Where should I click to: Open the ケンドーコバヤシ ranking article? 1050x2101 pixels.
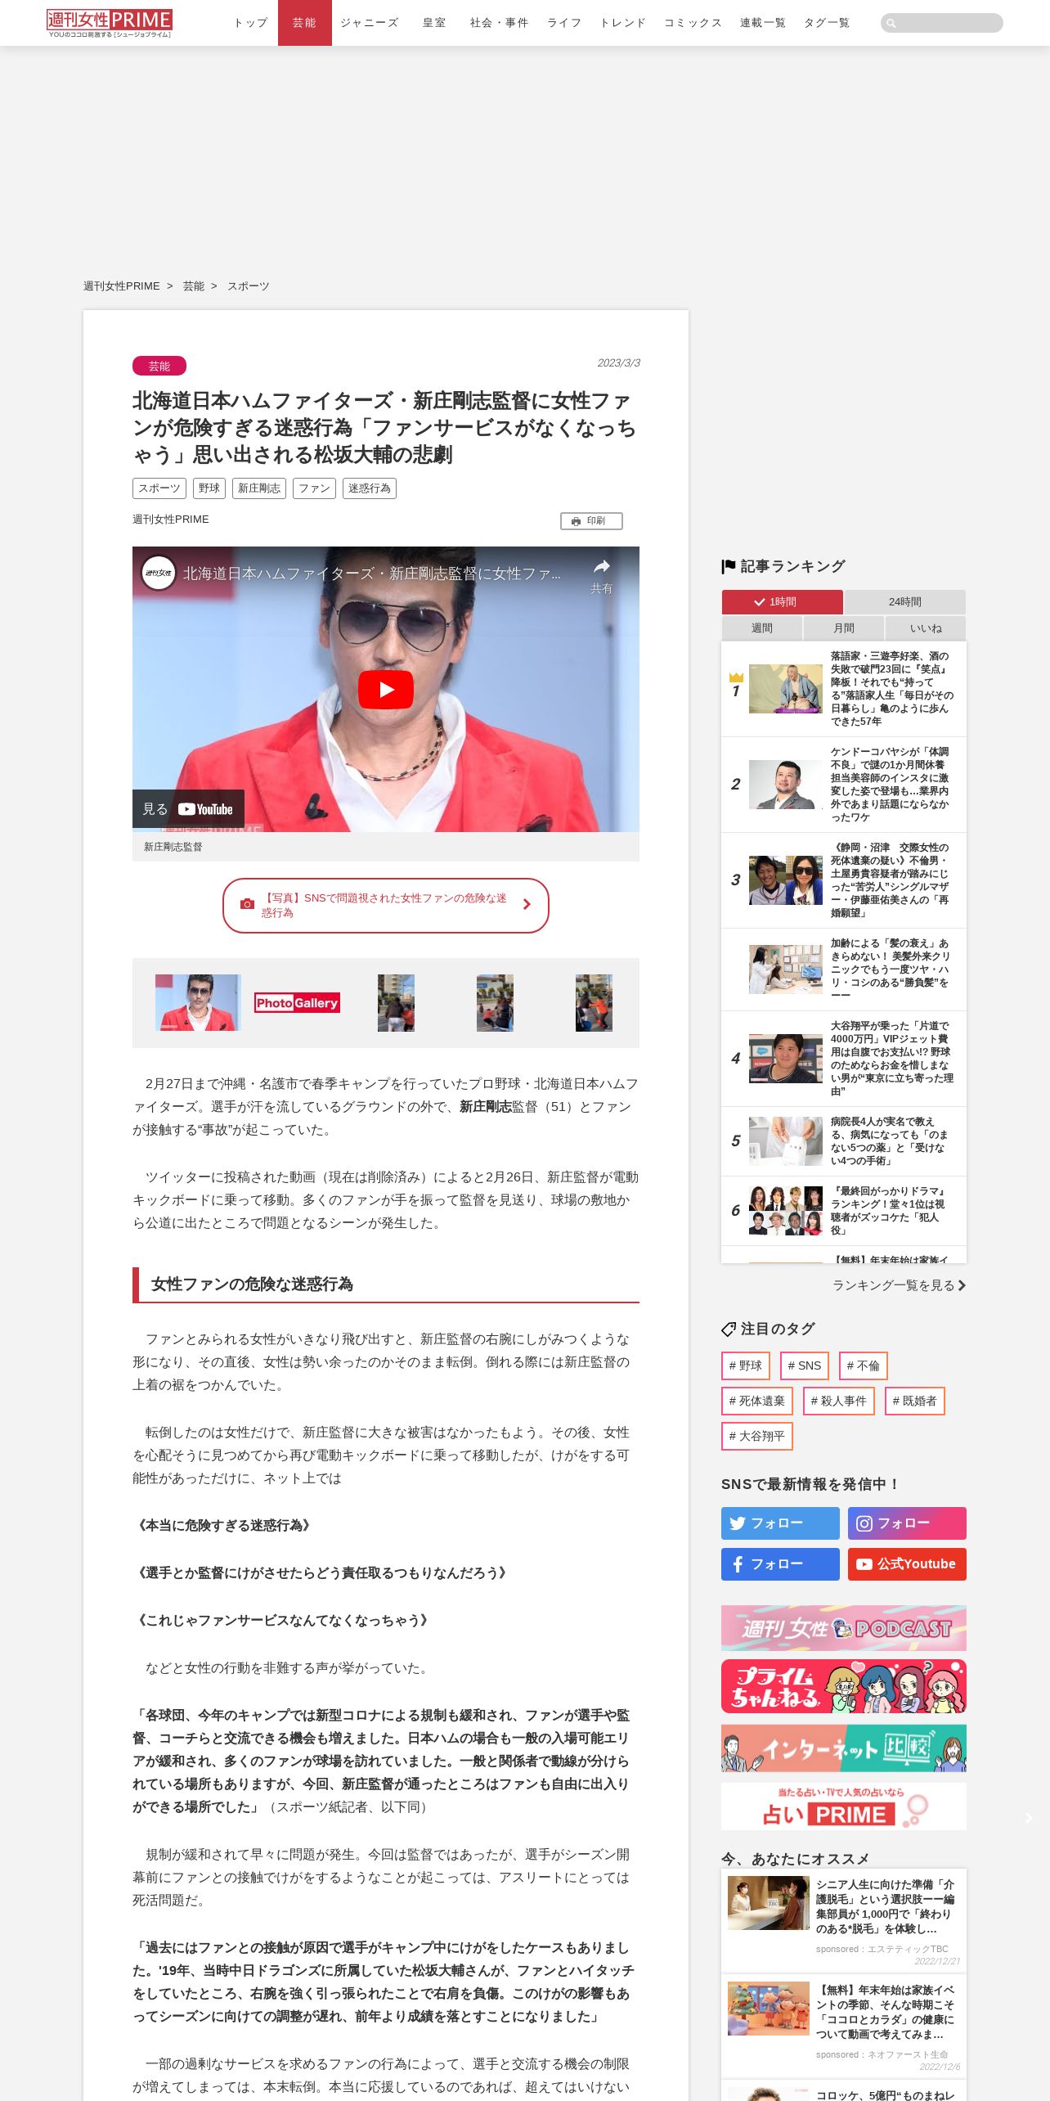coord(844,785)
